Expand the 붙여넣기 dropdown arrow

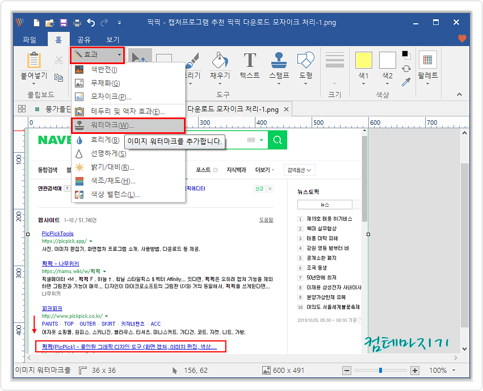point(34,84)
